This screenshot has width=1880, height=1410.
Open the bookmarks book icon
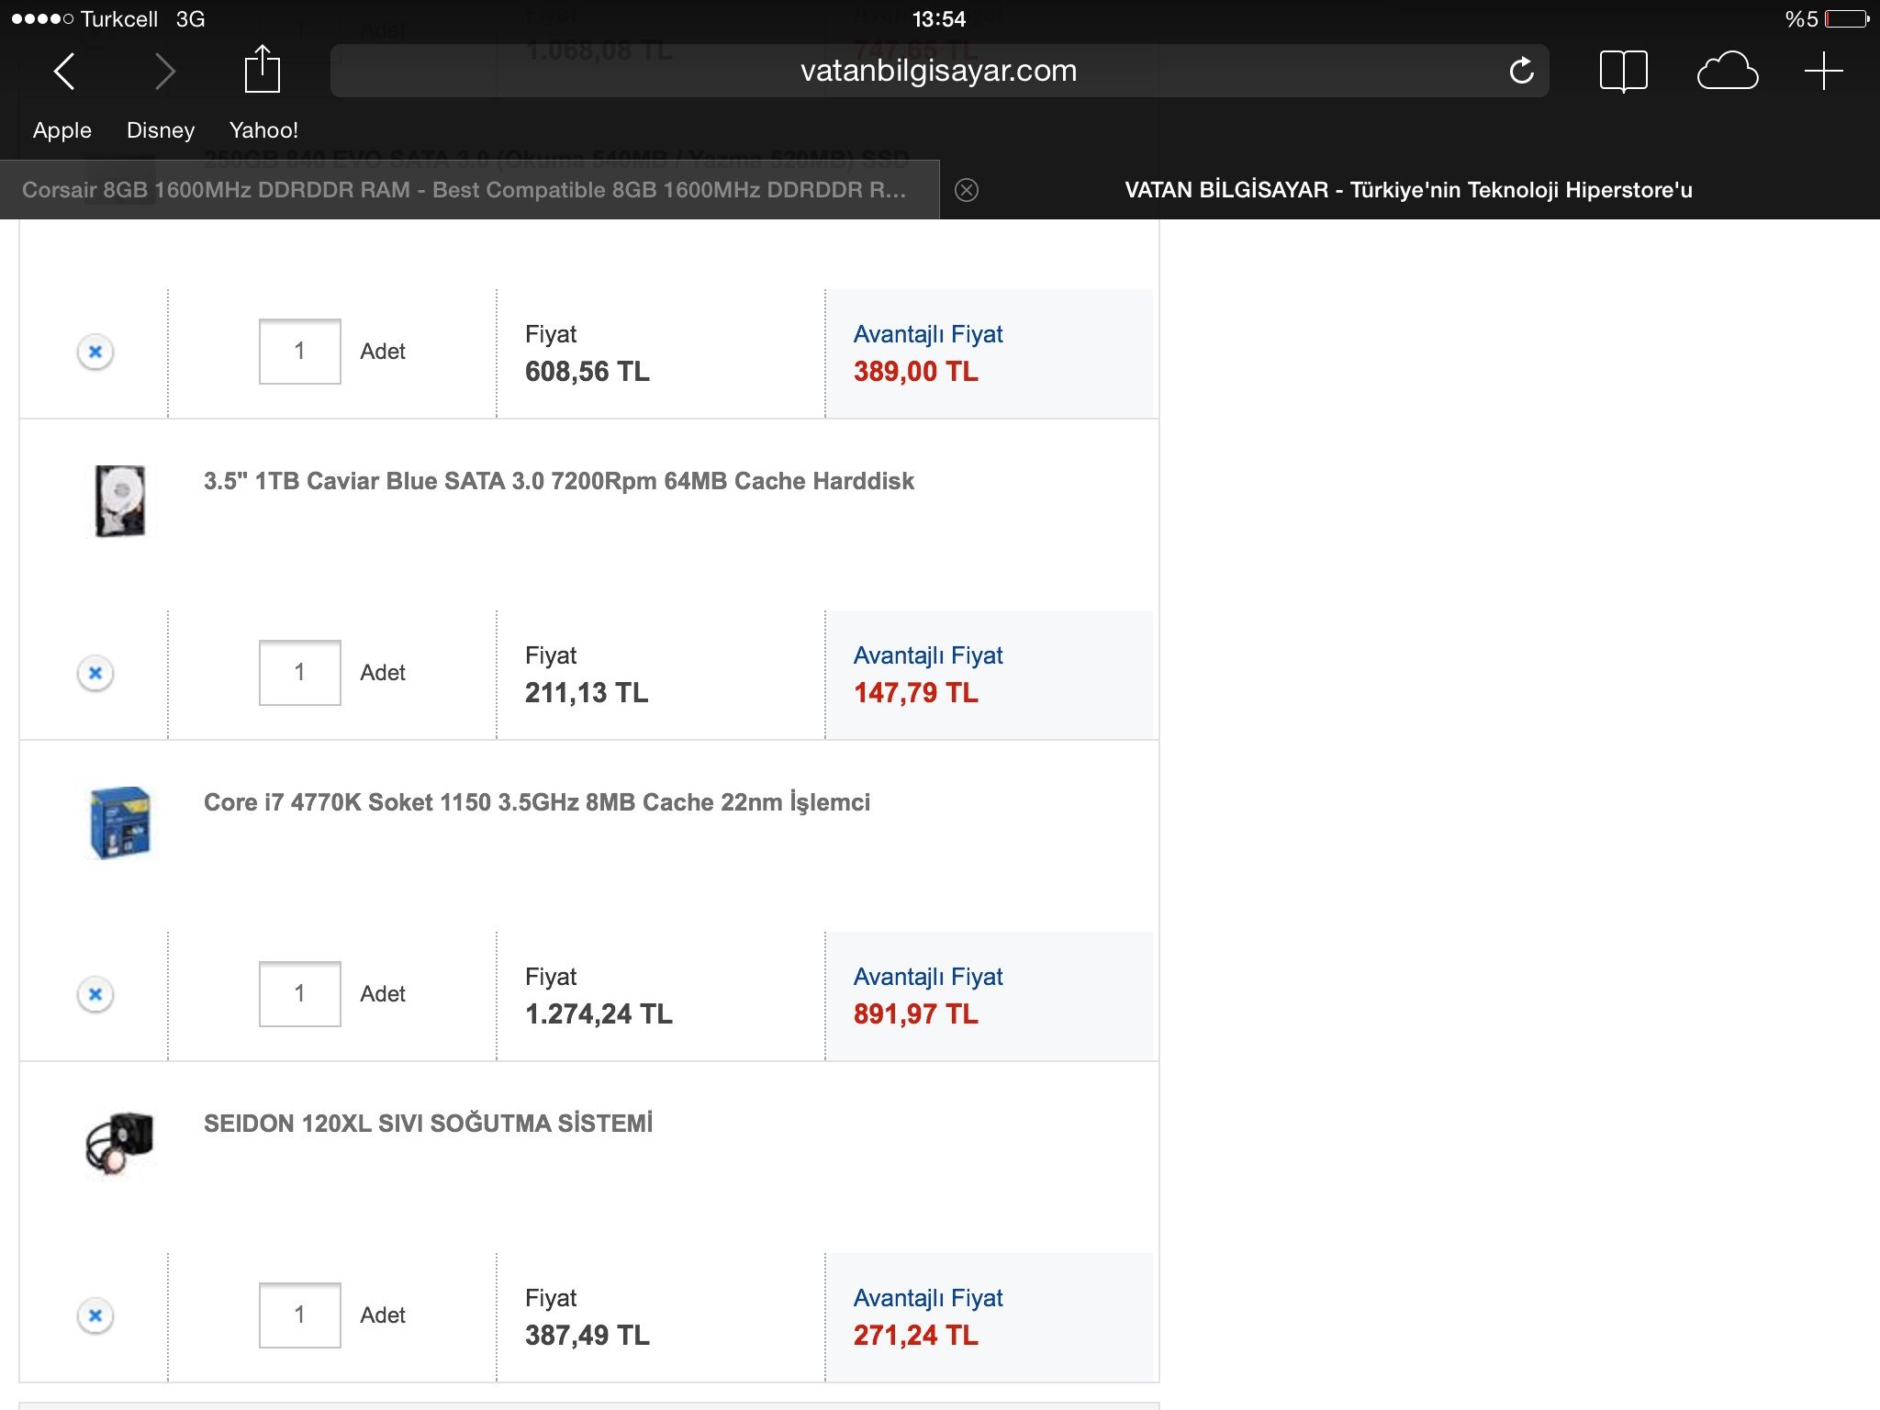1623,71
